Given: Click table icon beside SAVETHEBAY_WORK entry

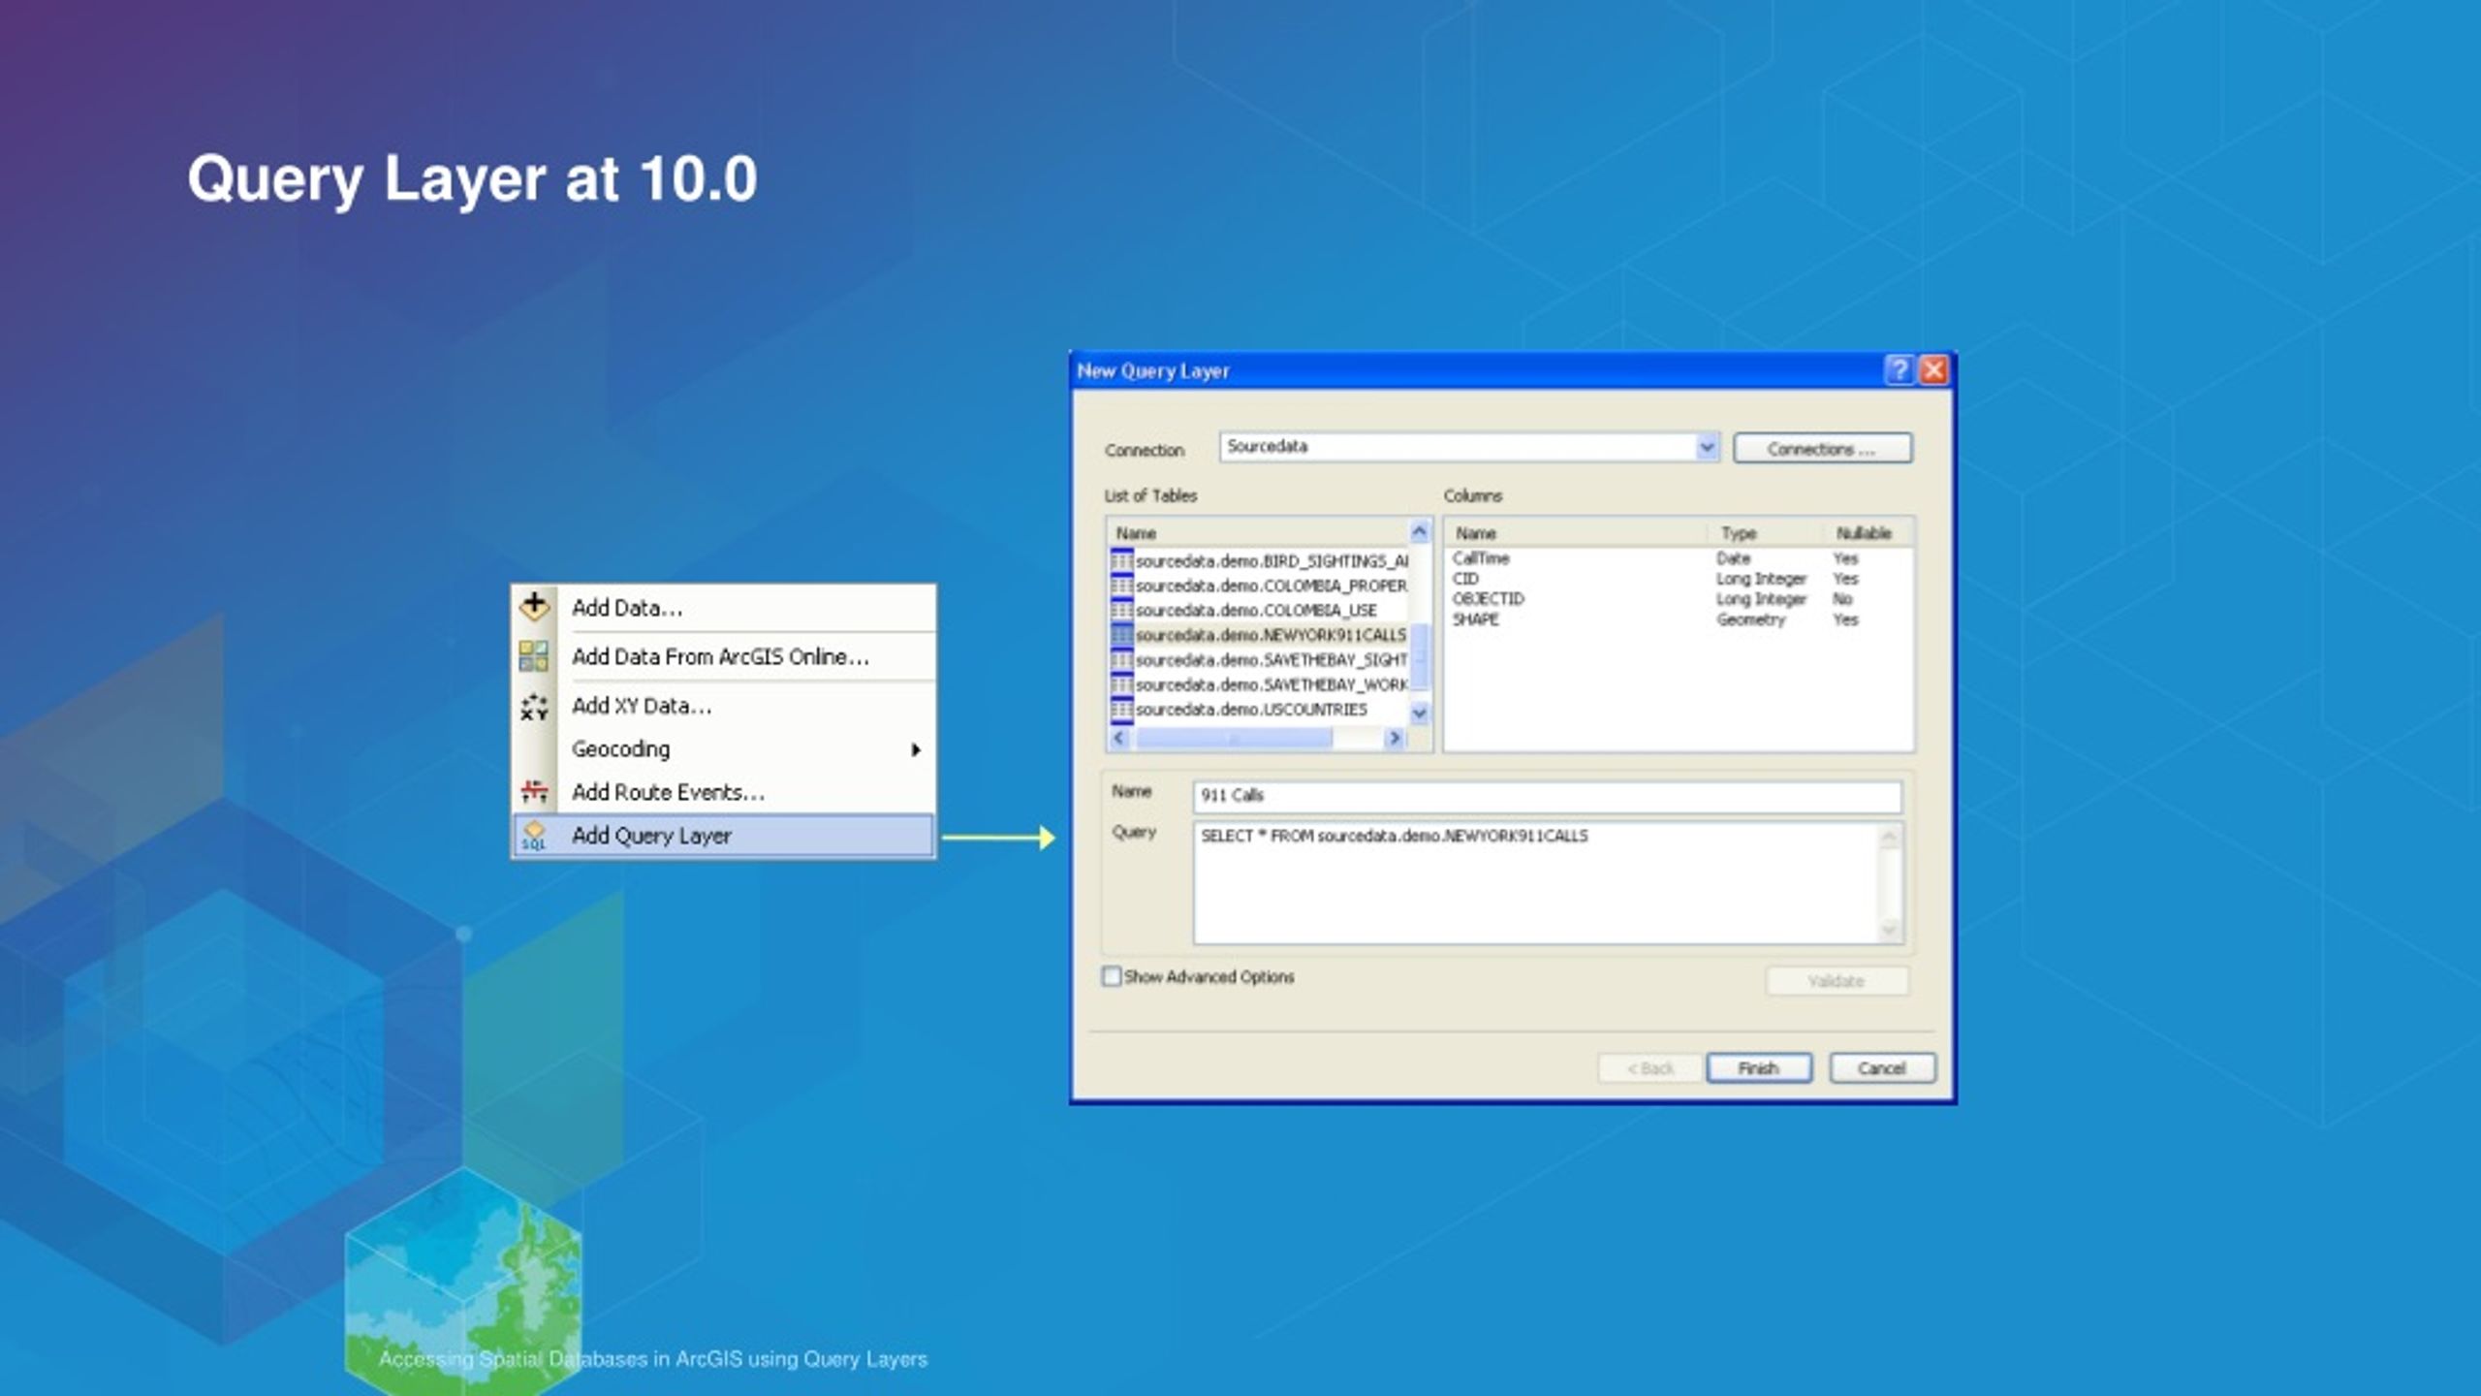Looking at the screenshot, I should 1121,684.
